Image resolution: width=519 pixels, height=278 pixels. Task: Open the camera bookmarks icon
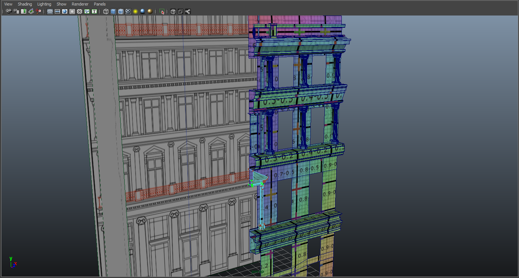tap(23, 11)
